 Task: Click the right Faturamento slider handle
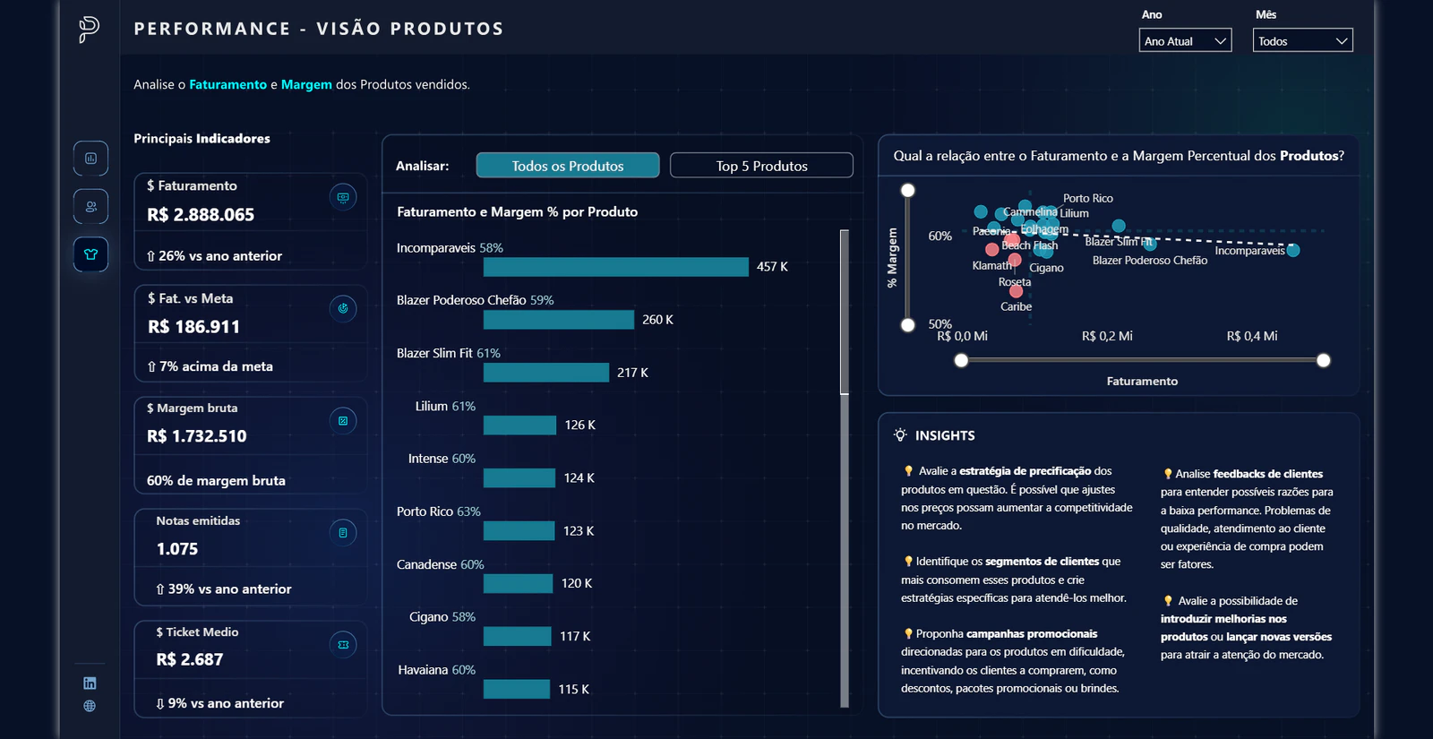1324,361
